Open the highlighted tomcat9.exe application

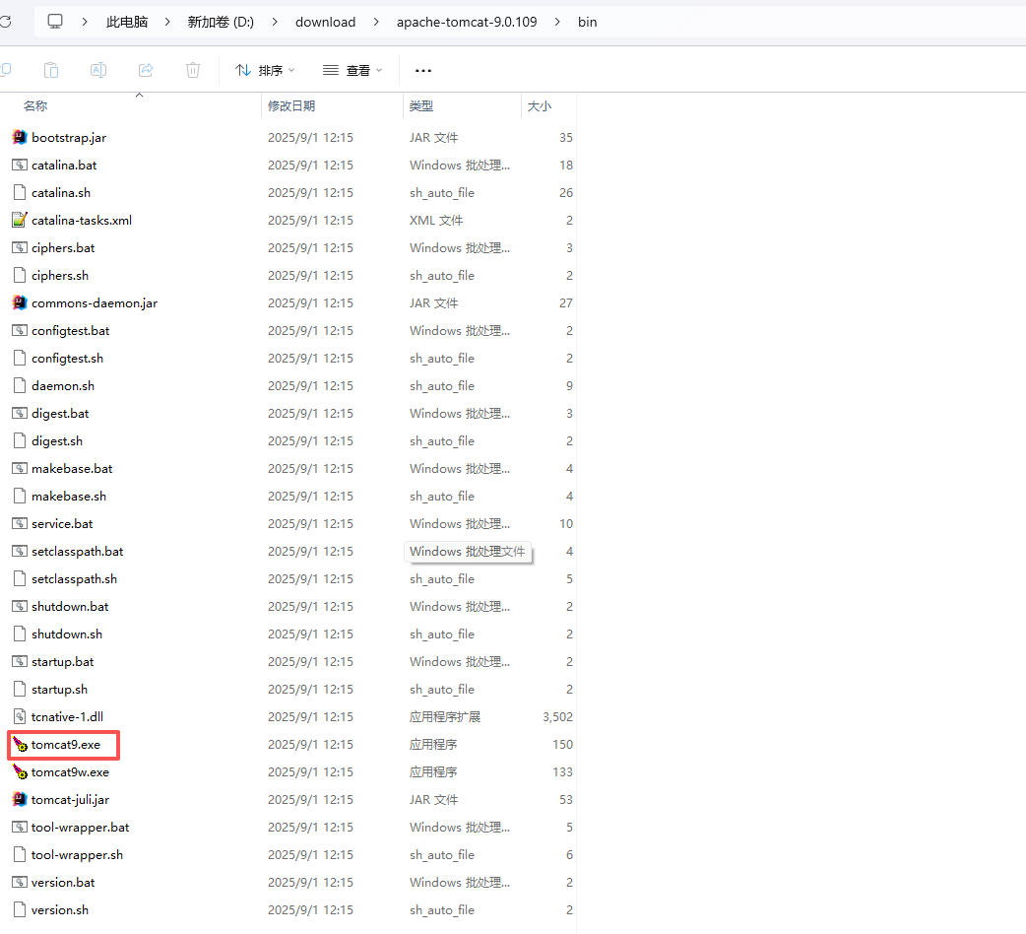63,745
